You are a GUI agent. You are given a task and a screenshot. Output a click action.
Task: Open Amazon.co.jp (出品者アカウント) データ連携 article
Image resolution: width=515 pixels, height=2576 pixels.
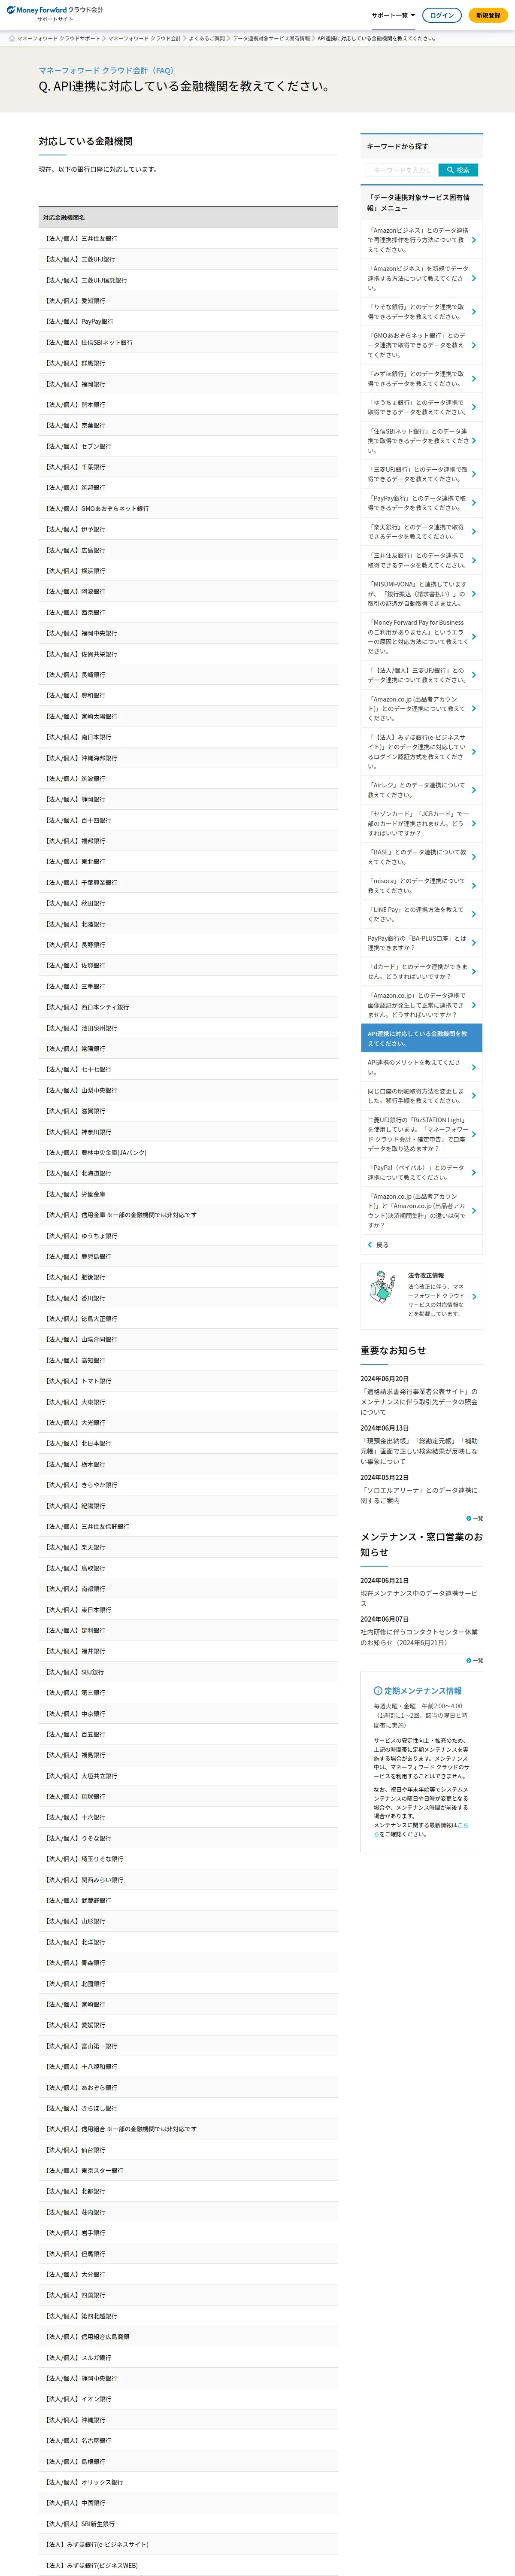[421, 708]
